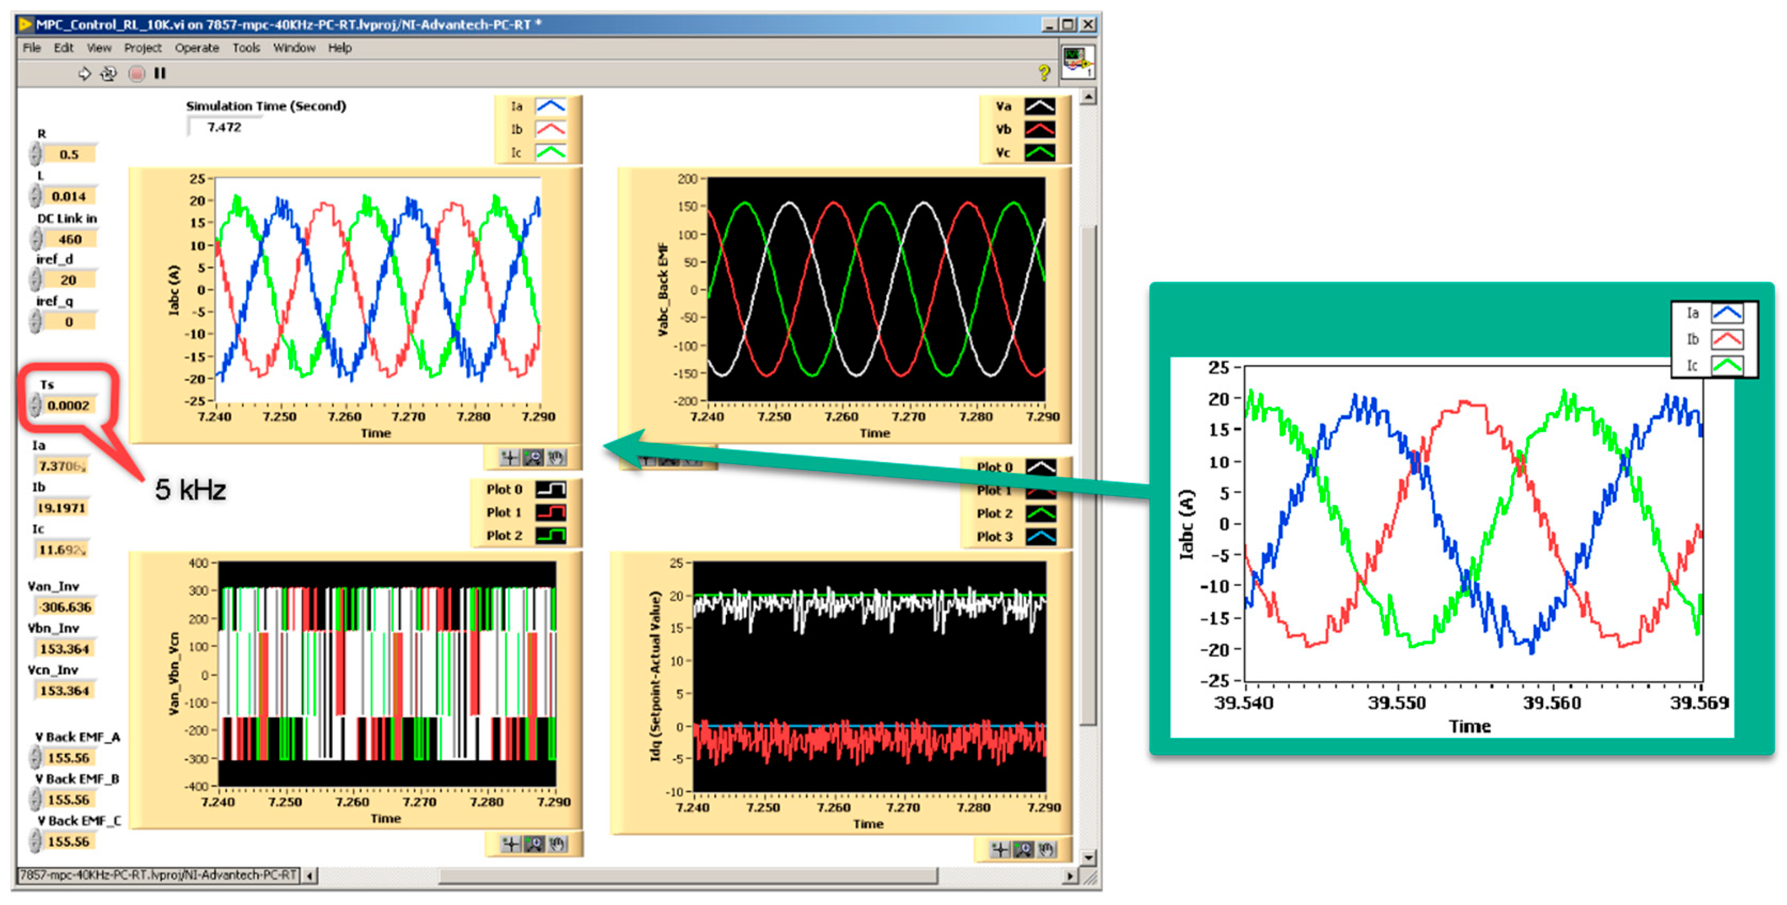
Task: Click Plot 0 white legend icon of Idq graph
Action: point(1040,467)
